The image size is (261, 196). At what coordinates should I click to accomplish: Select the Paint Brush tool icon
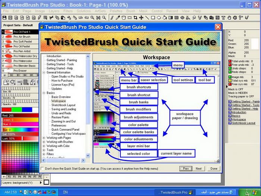pyautogui.click(x=112, y=18)
